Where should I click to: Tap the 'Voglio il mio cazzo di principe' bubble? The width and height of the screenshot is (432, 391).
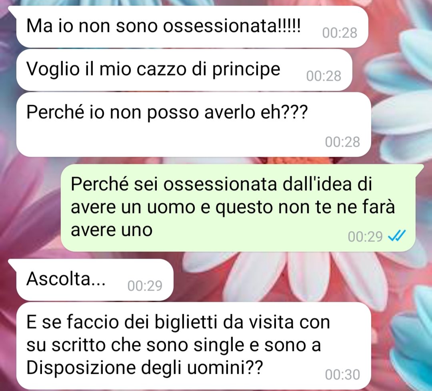coord(184,70)
